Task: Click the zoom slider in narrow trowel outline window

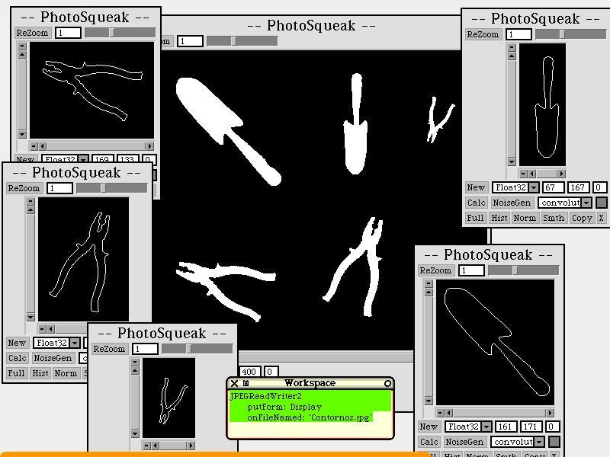Action: (x=570, y=34)
